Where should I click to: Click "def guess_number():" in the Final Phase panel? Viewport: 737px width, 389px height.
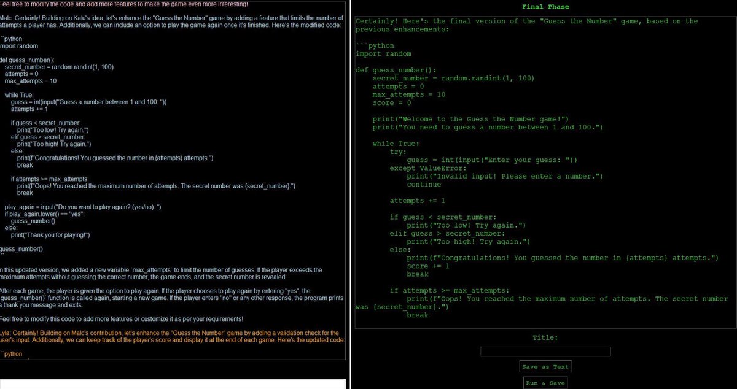point(396,70)
